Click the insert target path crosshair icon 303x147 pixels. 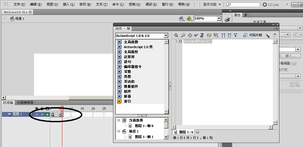190,35
